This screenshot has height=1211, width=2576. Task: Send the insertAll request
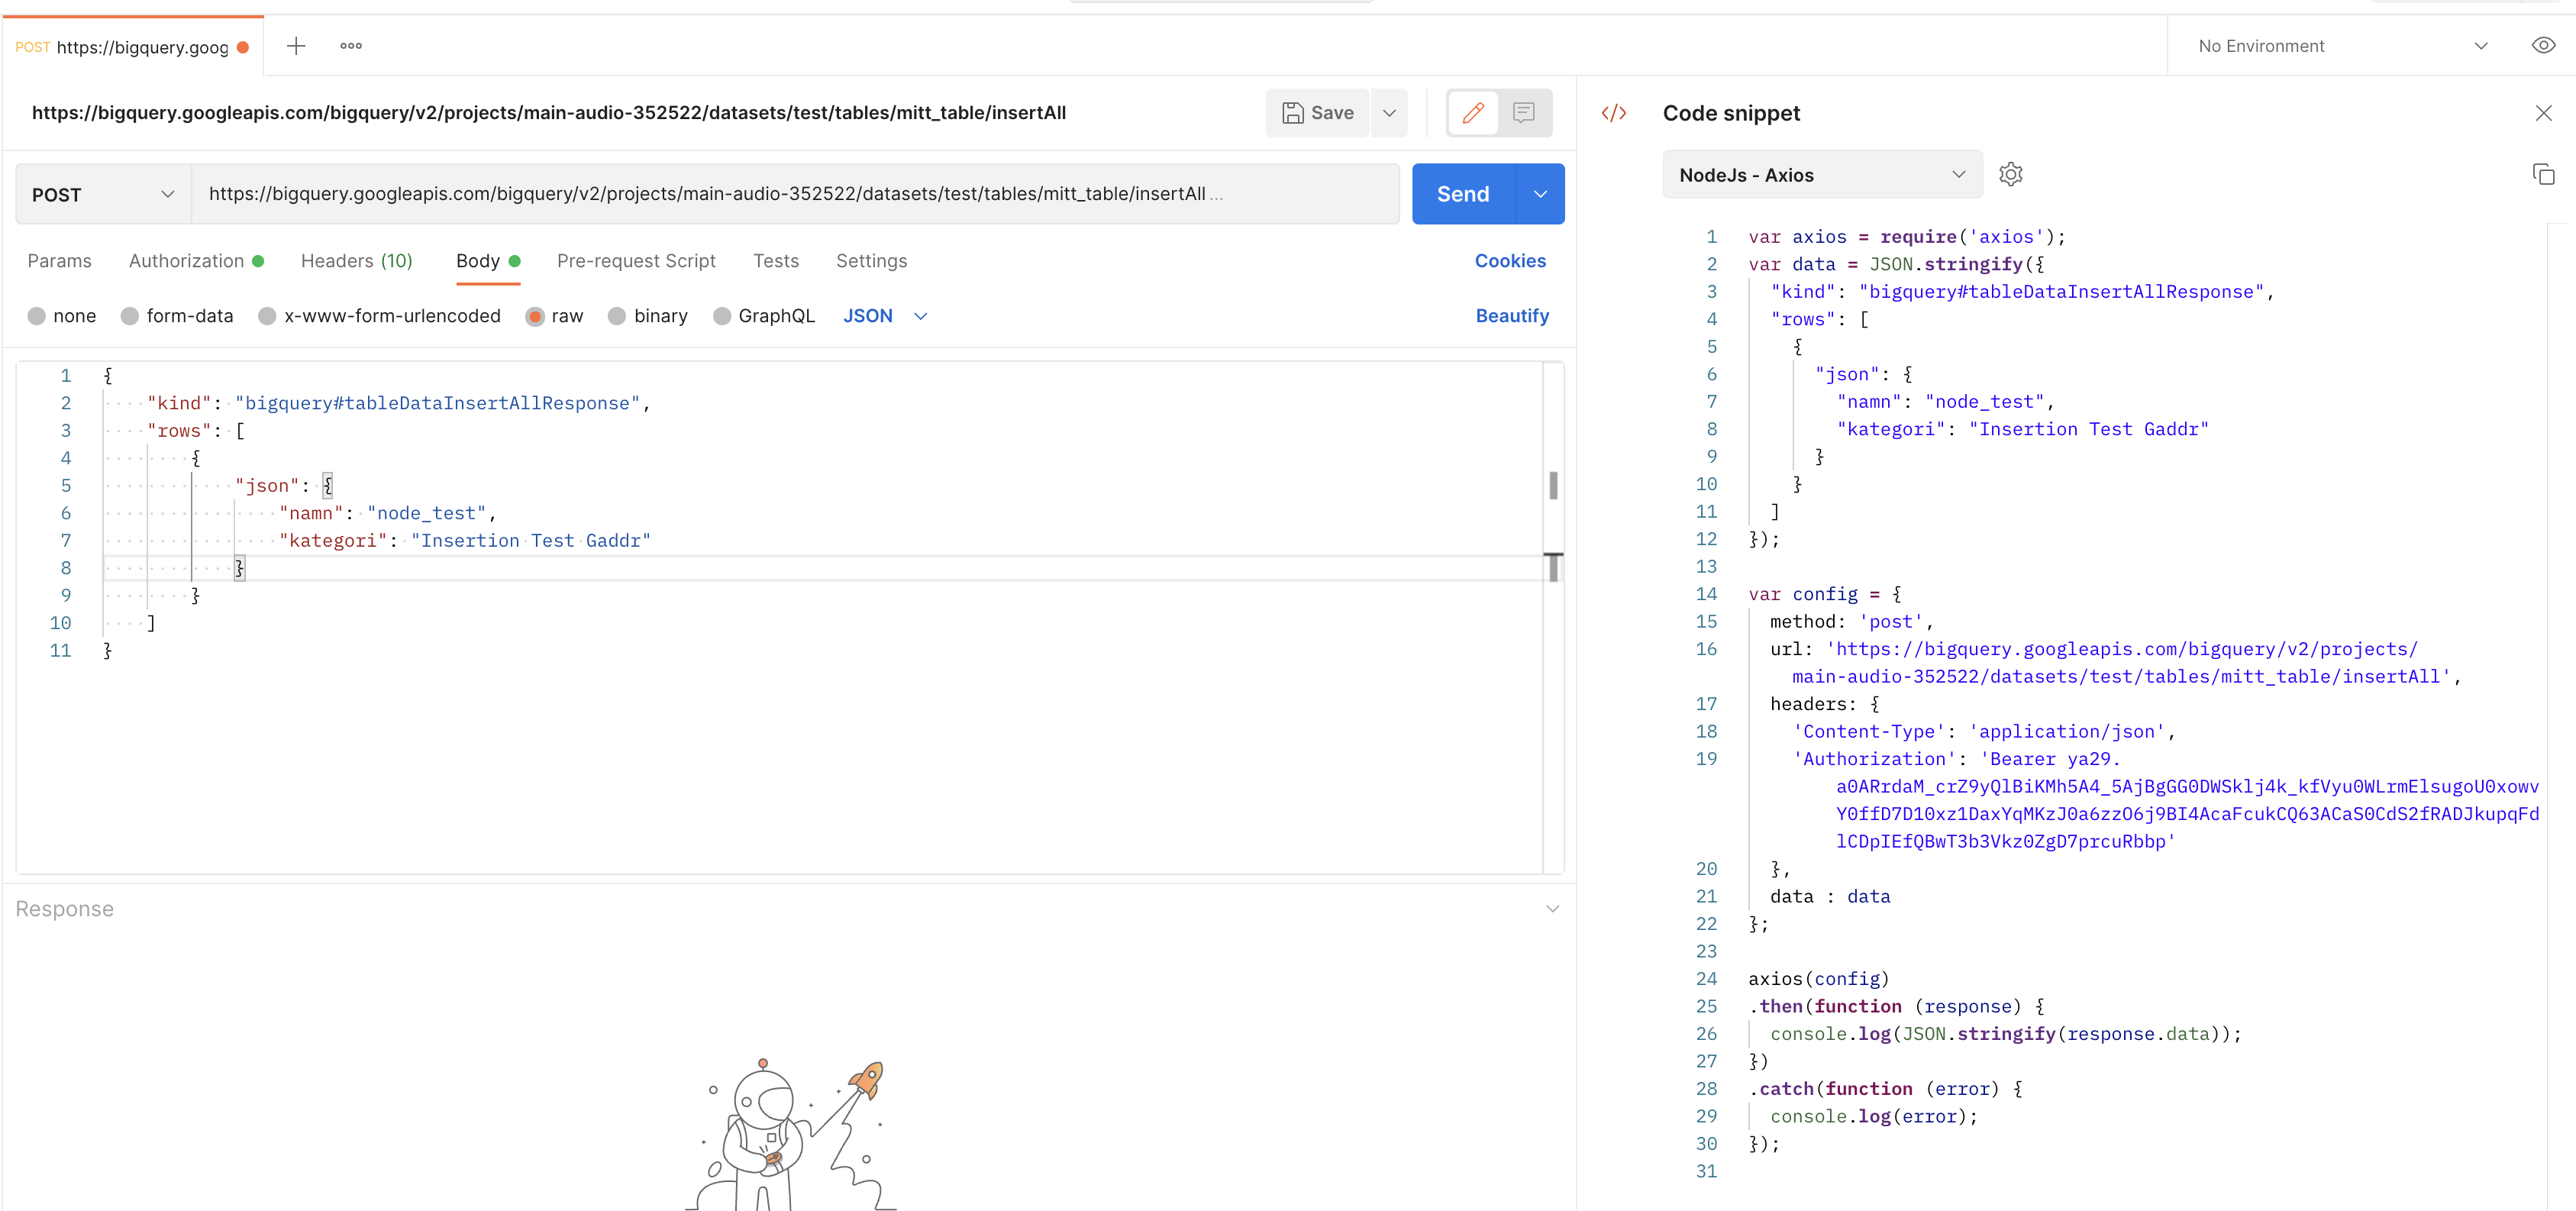click(1461, 193)
